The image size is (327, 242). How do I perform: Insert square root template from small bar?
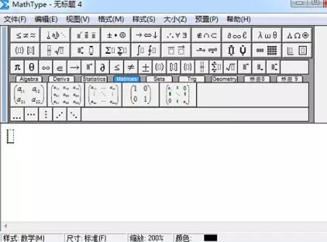(230, 68)
